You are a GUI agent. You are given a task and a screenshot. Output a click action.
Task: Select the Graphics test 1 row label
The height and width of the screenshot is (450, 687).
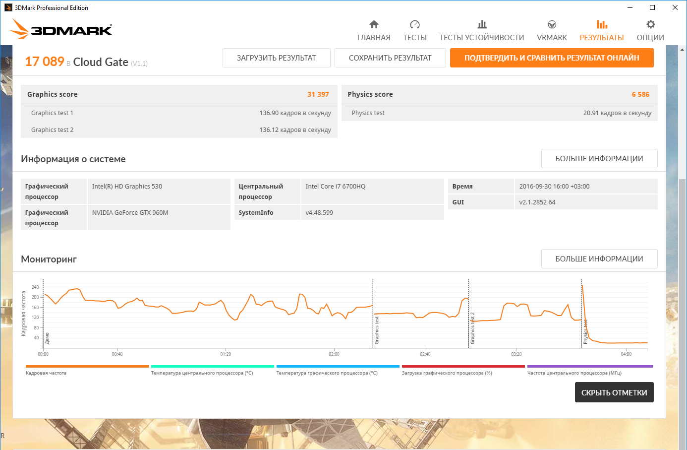pyautogui.click(x=52, y=113)
